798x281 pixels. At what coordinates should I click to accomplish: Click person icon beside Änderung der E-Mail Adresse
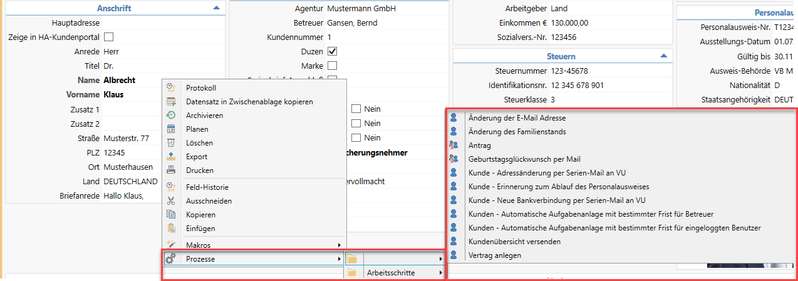point(453,118)
